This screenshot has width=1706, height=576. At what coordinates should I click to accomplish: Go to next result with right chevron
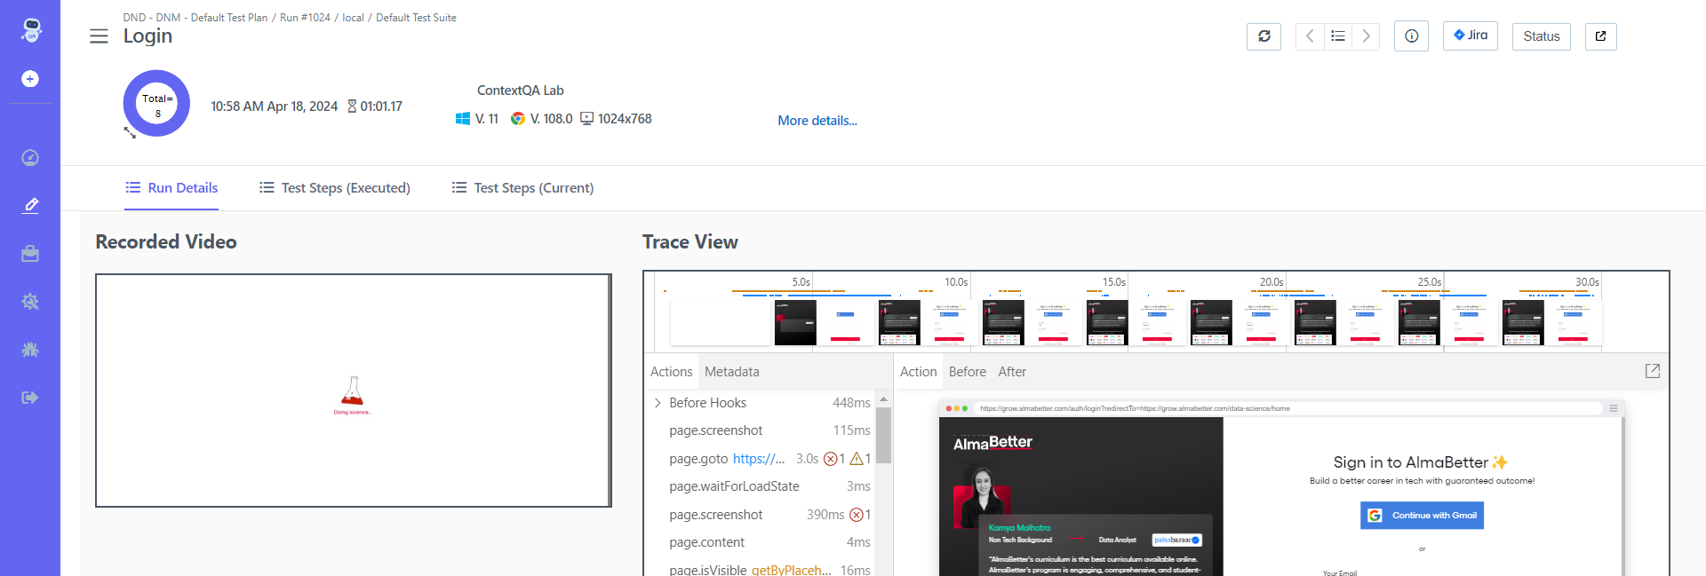pos(1366,36)
